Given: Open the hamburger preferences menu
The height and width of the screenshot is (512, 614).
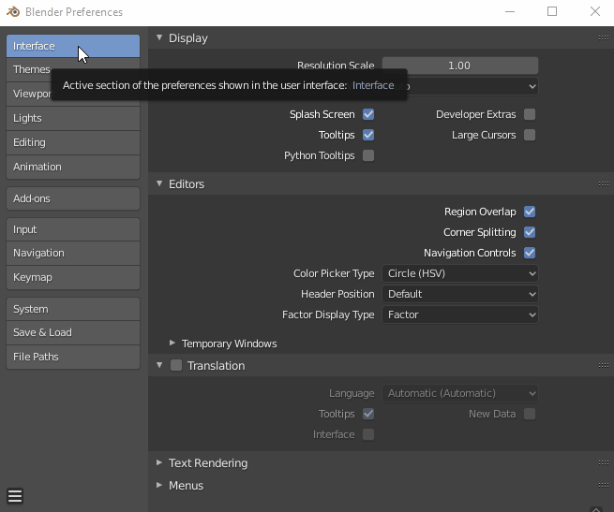Looking at the screenshot, I should click(15, 496).
